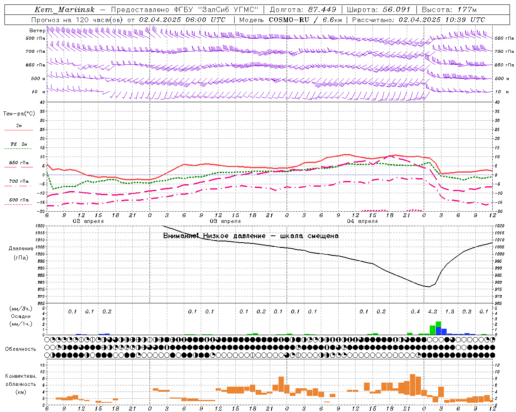Click 'Рассчитано: 02.04.2025 10:39 UTC' text
Image resolution: width=516 pixels, height=412 pixels.
(x=418, y=20)
